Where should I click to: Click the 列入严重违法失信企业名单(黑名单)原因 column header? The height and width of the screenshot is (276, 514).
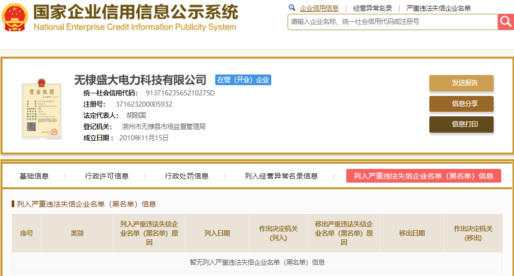149,233
